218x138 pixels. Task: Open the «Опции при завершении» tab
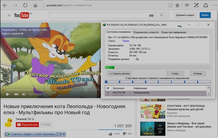pyautogui.click(x=173, y=32)
